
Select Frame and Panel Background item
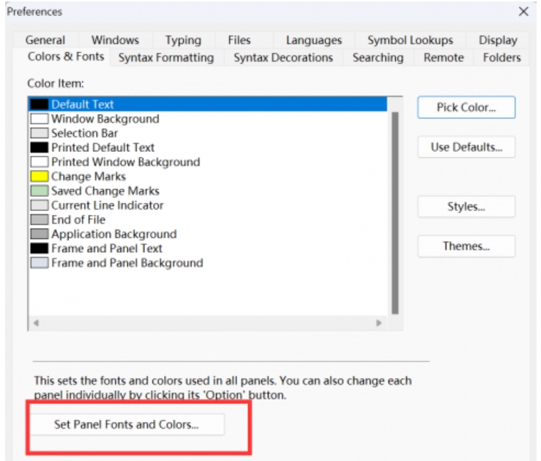127,263
